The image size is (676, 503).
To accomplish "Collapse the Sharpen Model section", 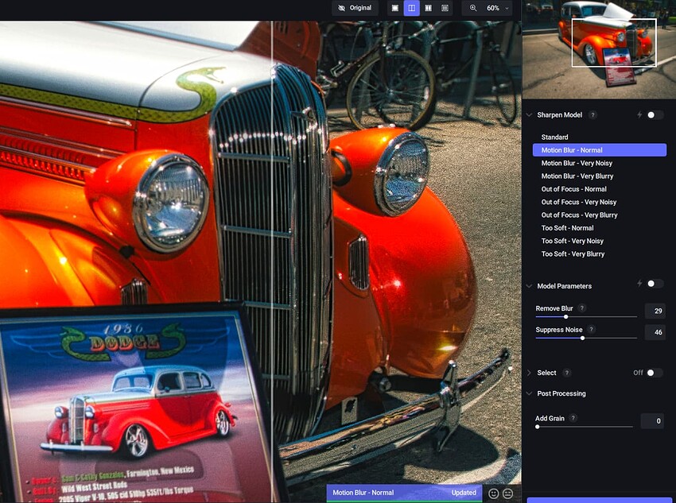I will click(530, 115).
